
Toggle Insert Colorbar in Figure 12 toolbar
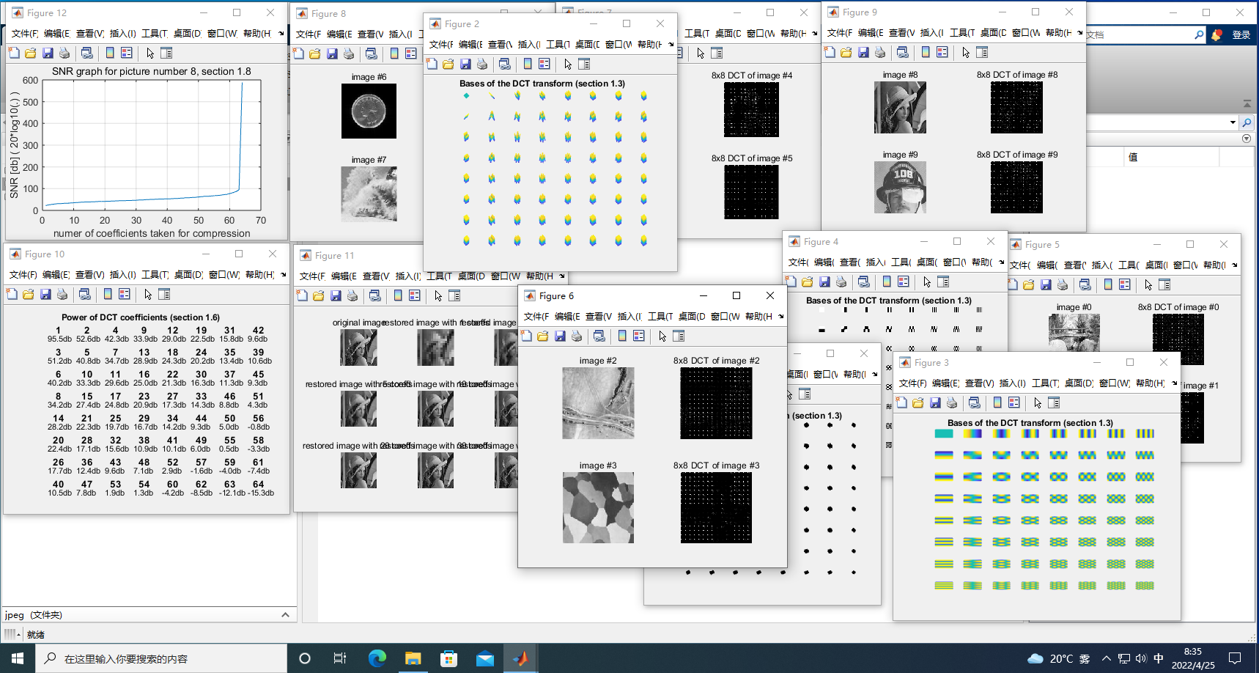click(x=110, y=53)
